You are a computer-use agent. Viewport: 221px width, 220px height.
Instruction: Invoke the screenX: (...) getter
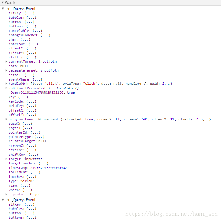point(31,146)
